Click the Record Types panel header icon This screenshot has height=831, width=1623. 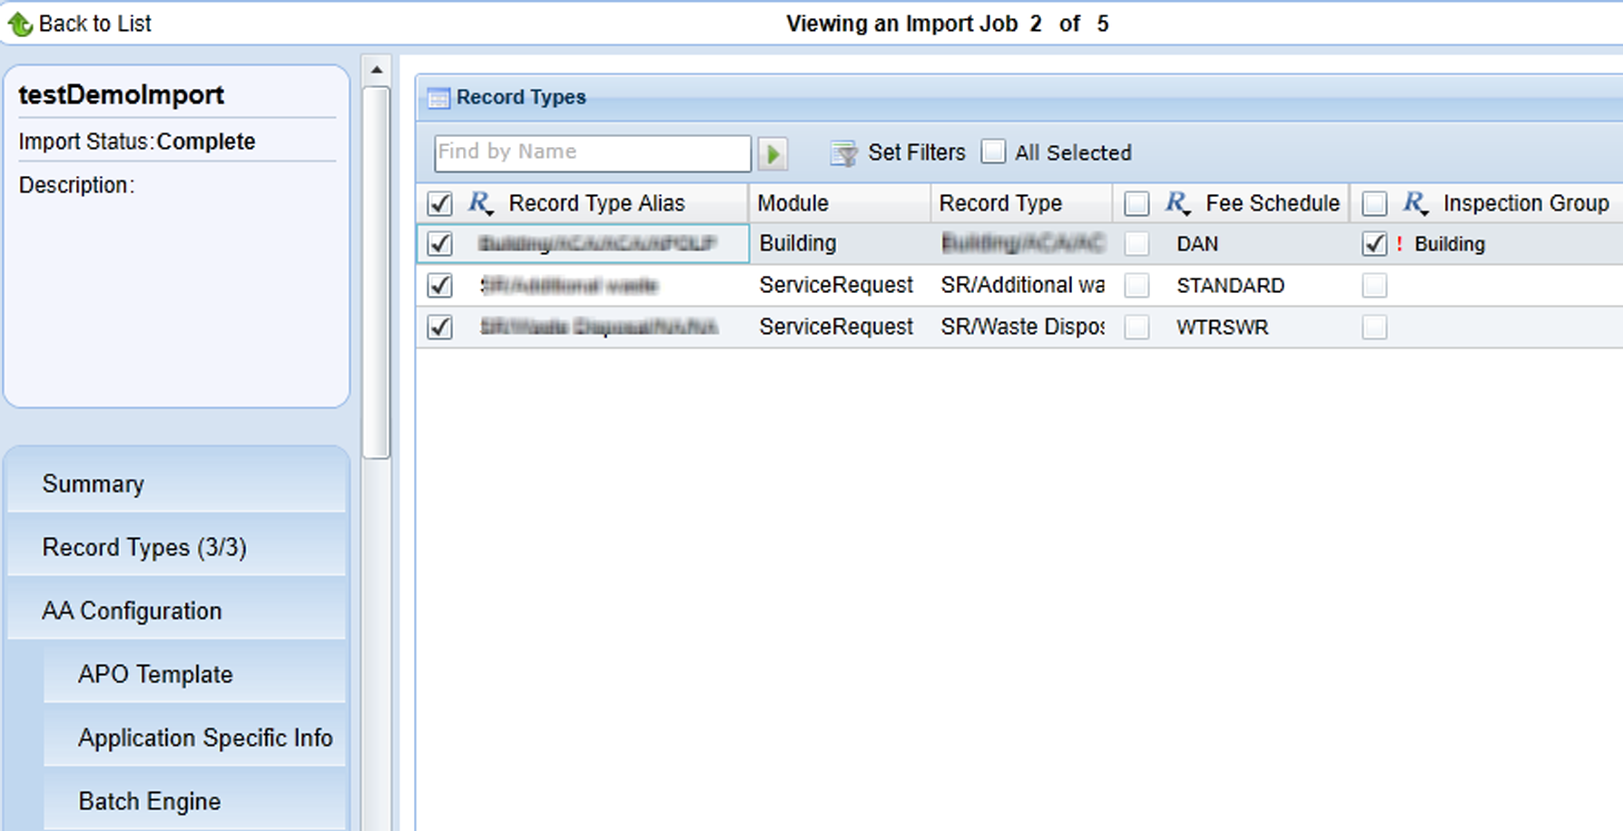(x=438, y=98)
